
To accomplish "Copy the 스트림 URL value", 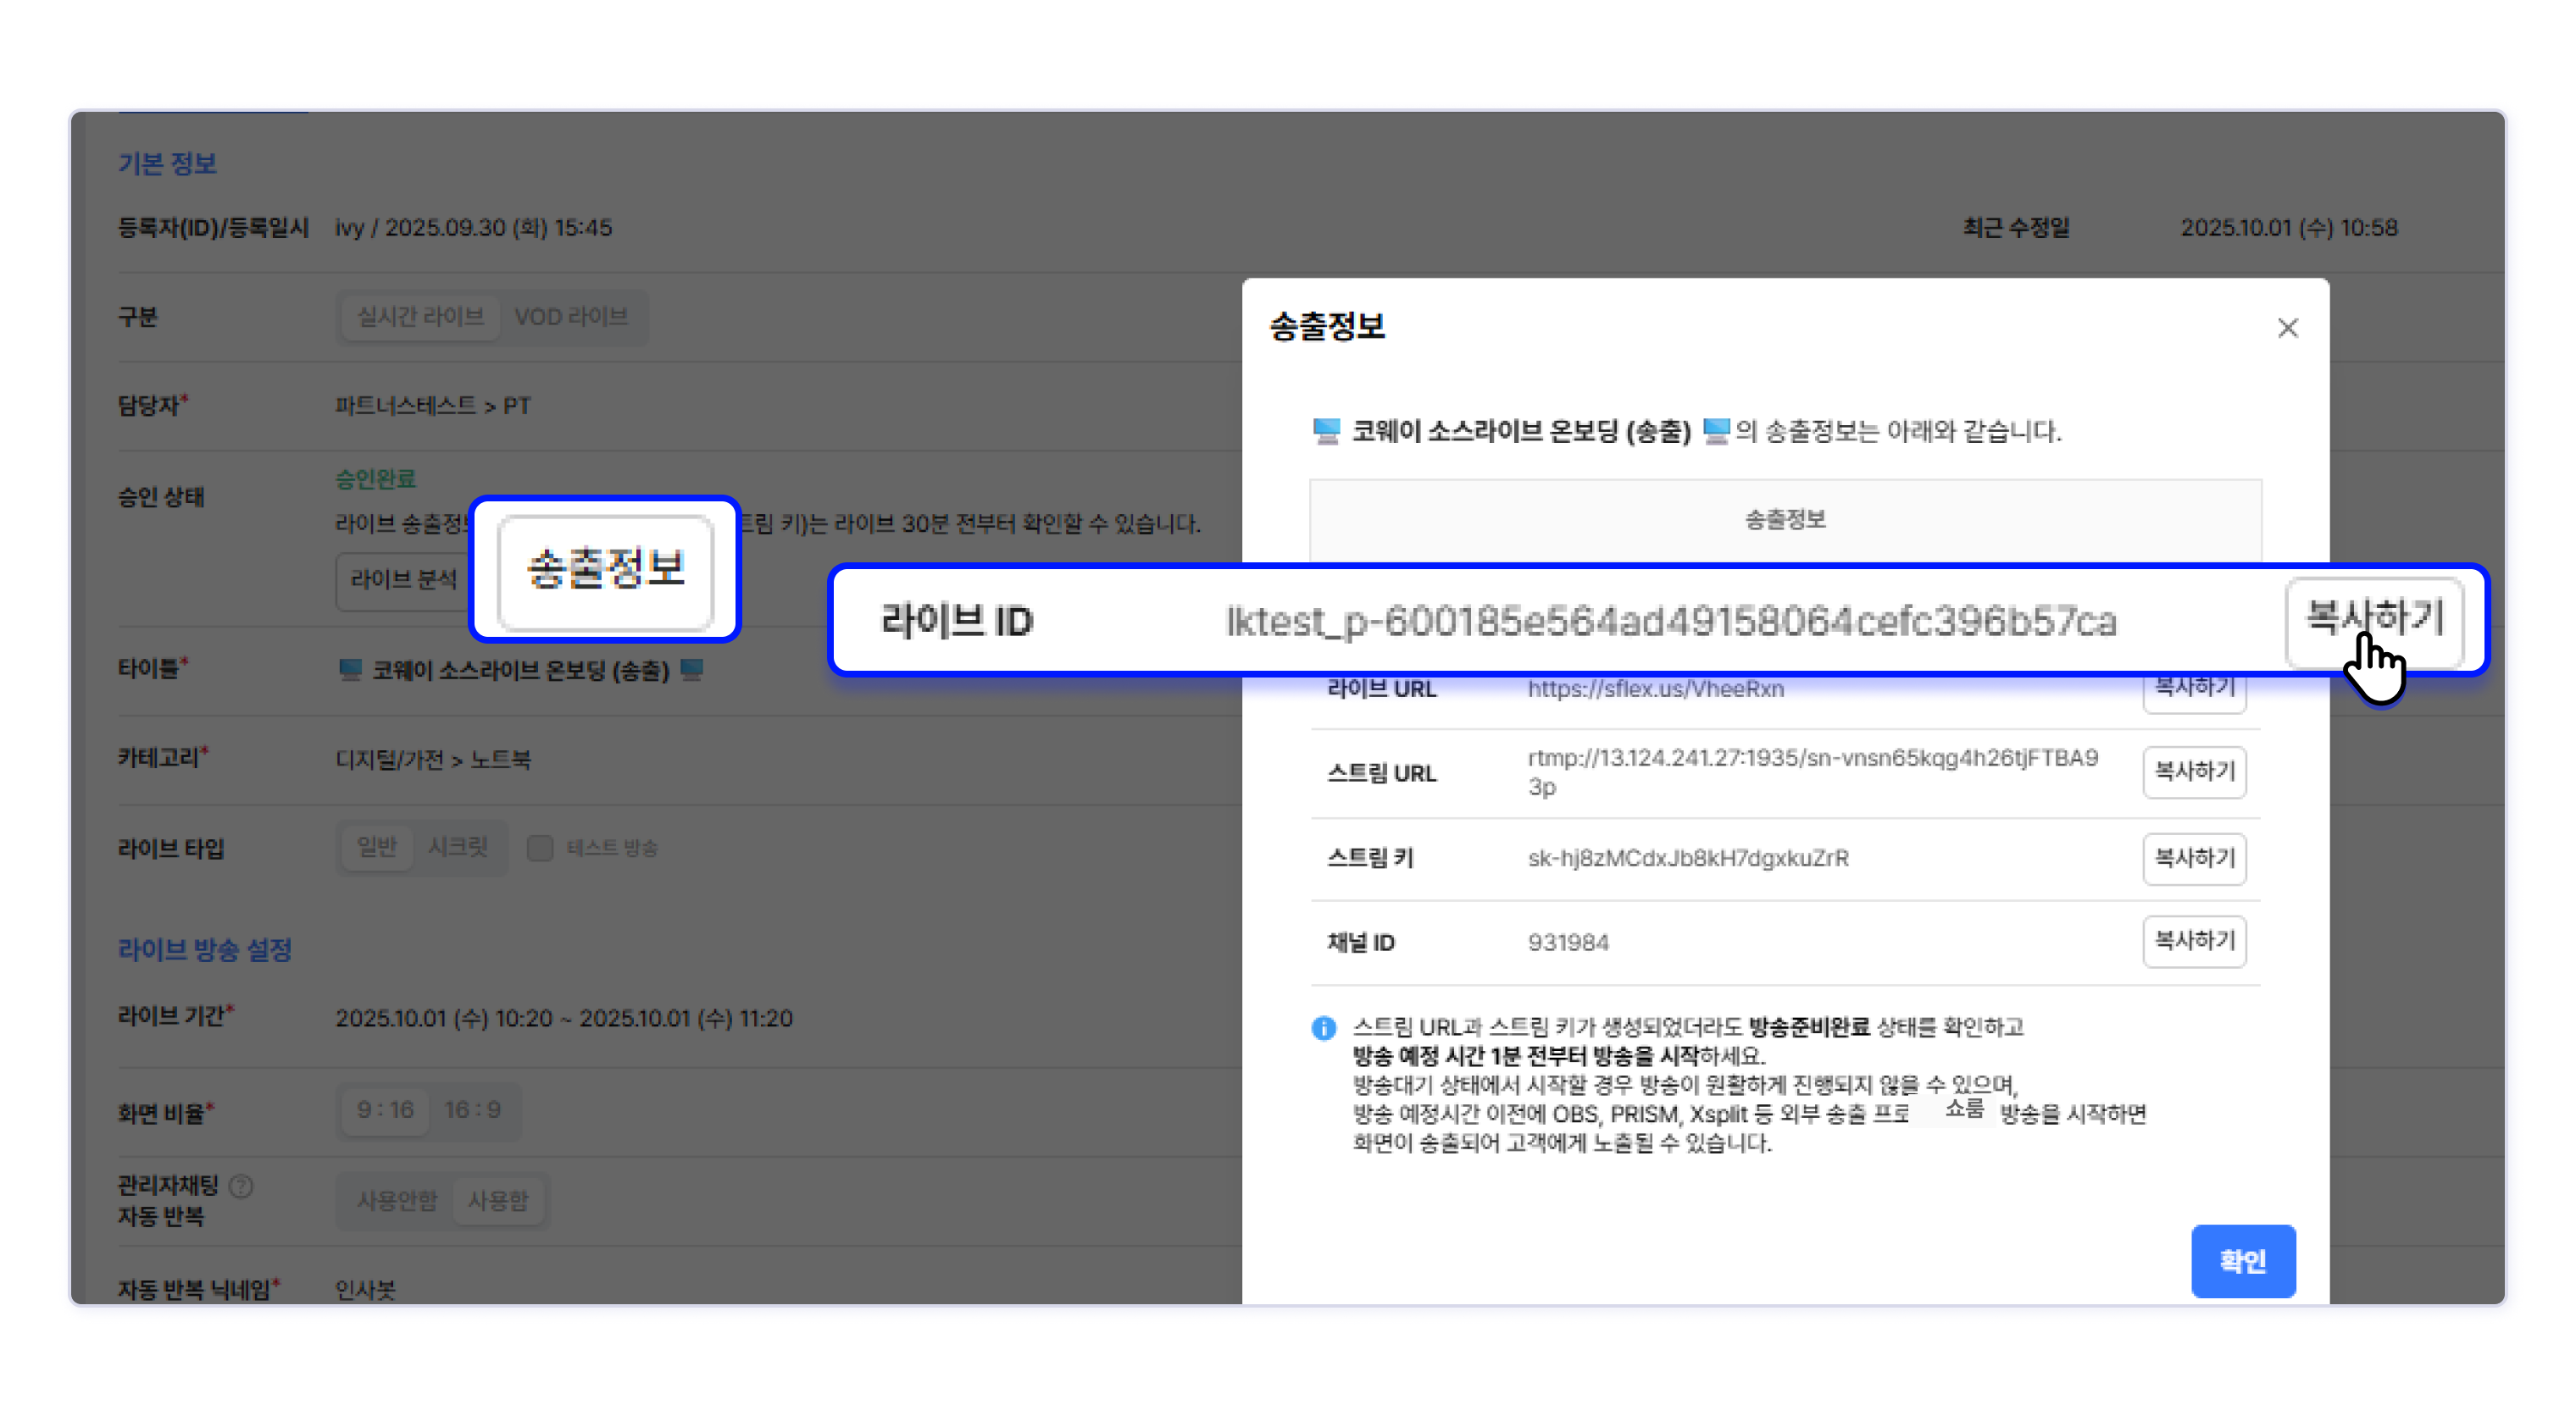I will click(2194, 772).
